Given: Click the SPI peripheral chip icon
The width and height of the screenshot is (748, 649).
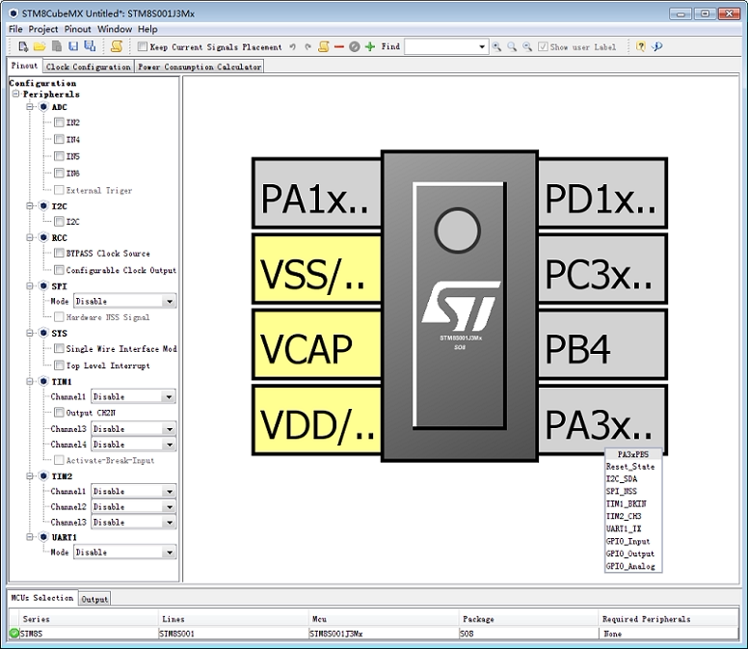Looking at the screenshot, I should (x=43, y=286).
